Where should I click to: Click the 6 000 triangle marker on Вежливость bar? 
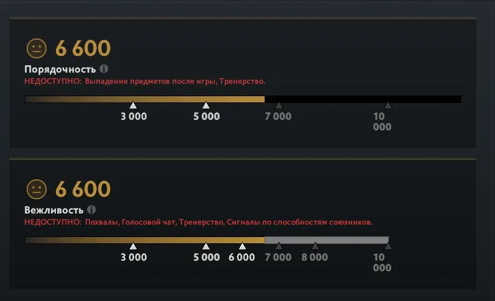click(x=242, y=246)
